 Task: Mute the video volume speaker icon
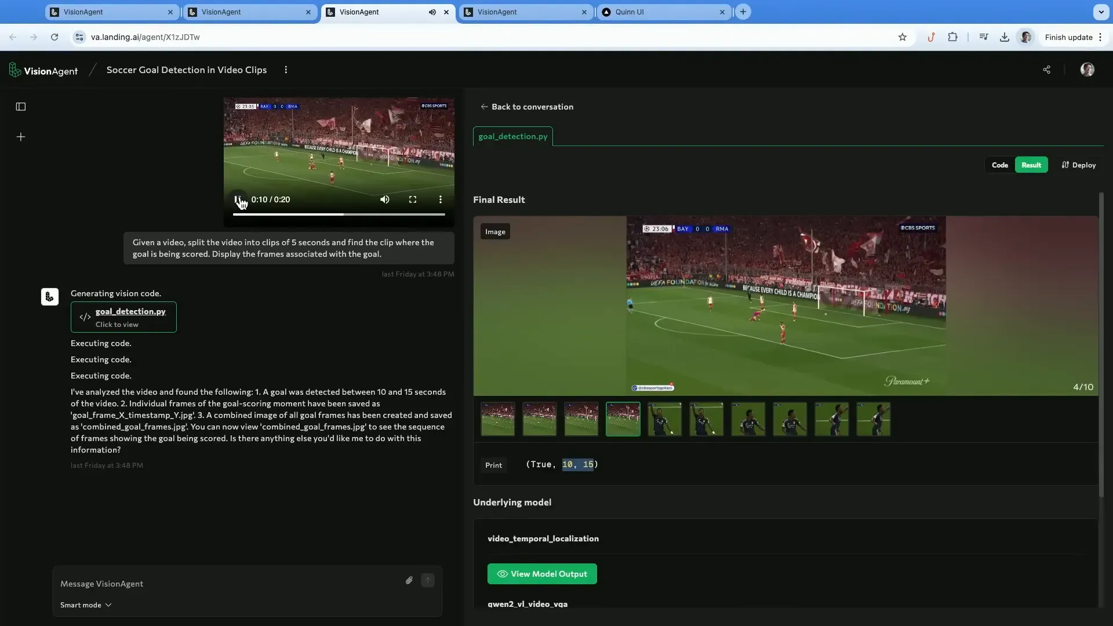click(385, 199)
